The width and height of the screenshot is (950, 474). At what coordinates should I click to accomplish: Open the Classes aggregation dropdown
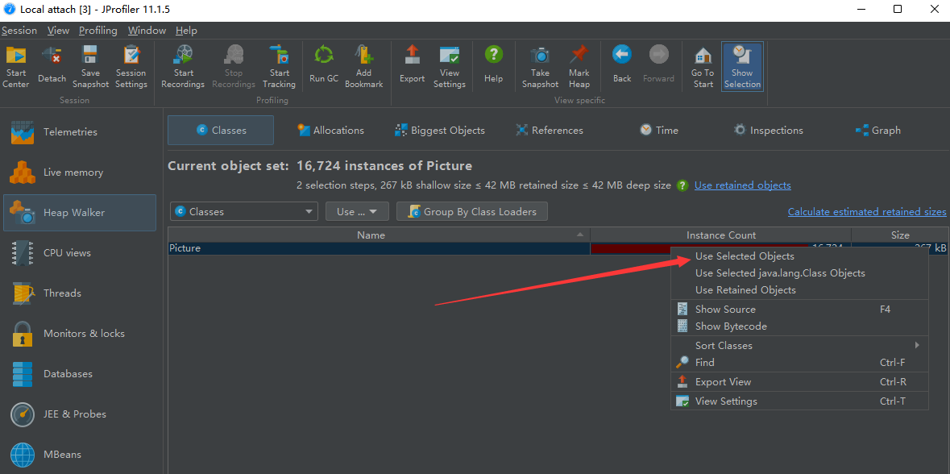[244, 211]
